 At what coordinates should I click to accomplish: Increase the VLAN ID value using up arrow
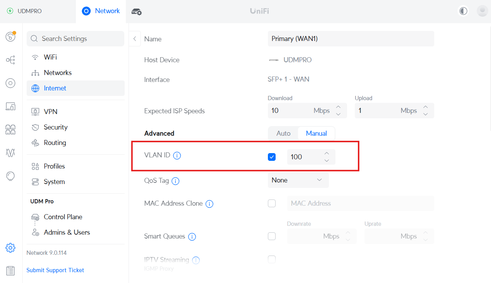pyautogui.click(x=327, y=153)
